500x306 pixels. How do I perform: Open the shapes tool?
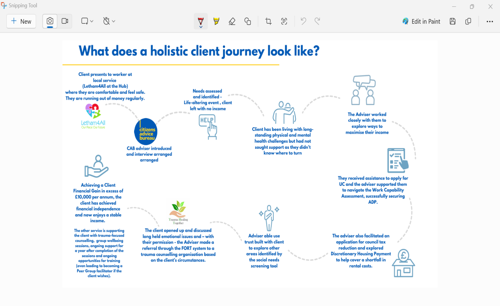tap(247, 21)
